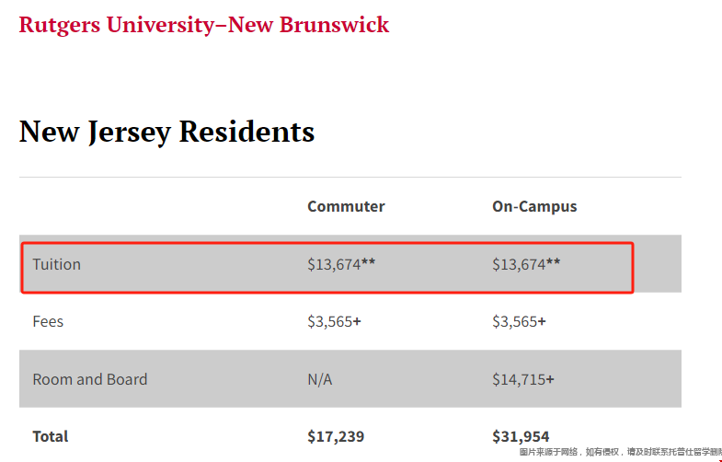Click the N/A room and board cell
This screenshot has height=462, width=722.
tap(319, 379)
